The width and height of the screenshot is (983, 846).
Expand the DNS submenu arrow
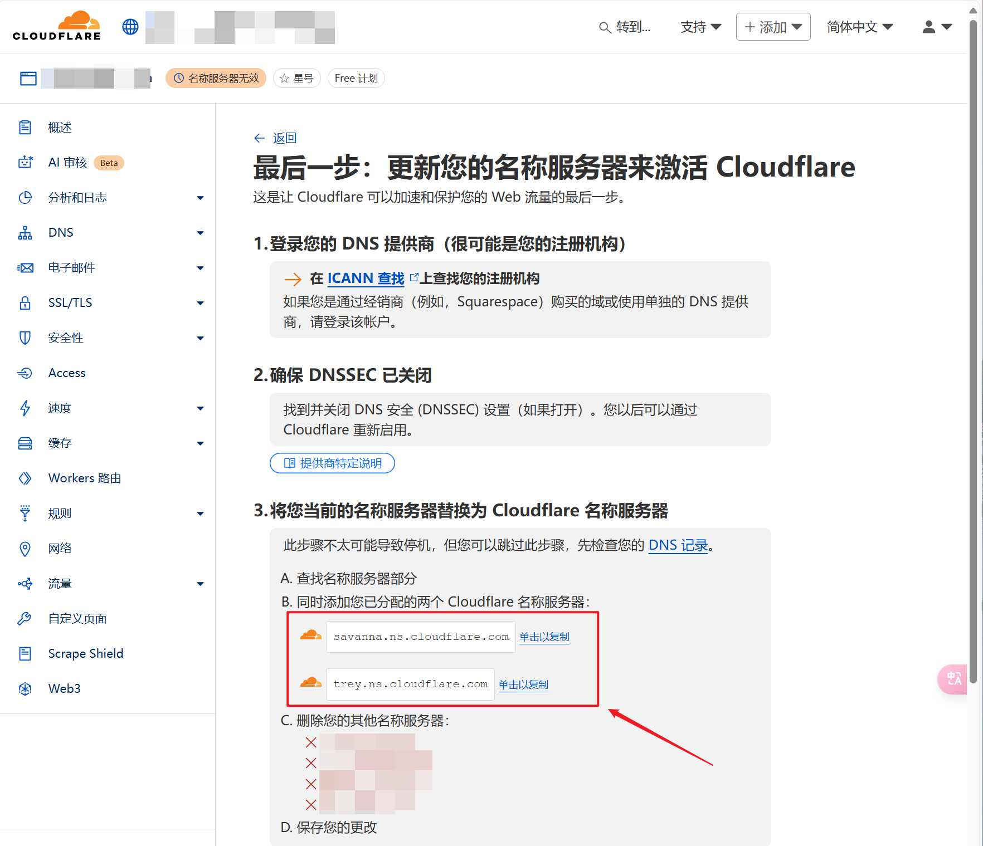coord(201,233)
